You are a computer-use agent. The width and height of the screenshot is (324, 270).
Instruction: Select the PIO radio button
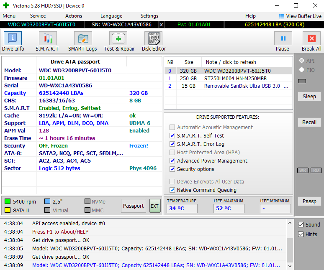tap(302, 70)
